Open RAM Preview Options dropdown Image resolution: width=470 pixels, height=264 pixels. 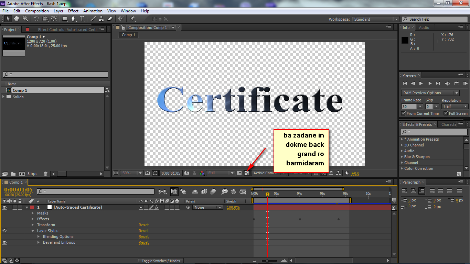click(x=430, y=93)
